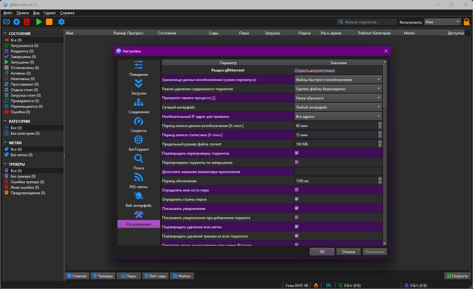This screenshot has height=289, width=473.
Task: Click the Фильтр торрентов search field
Action: pos(367,22)
